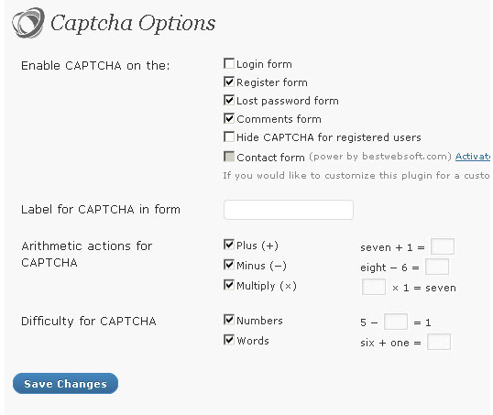
Task: Click the blank box before × 1 = seven
Action: [x=374, y=287]
